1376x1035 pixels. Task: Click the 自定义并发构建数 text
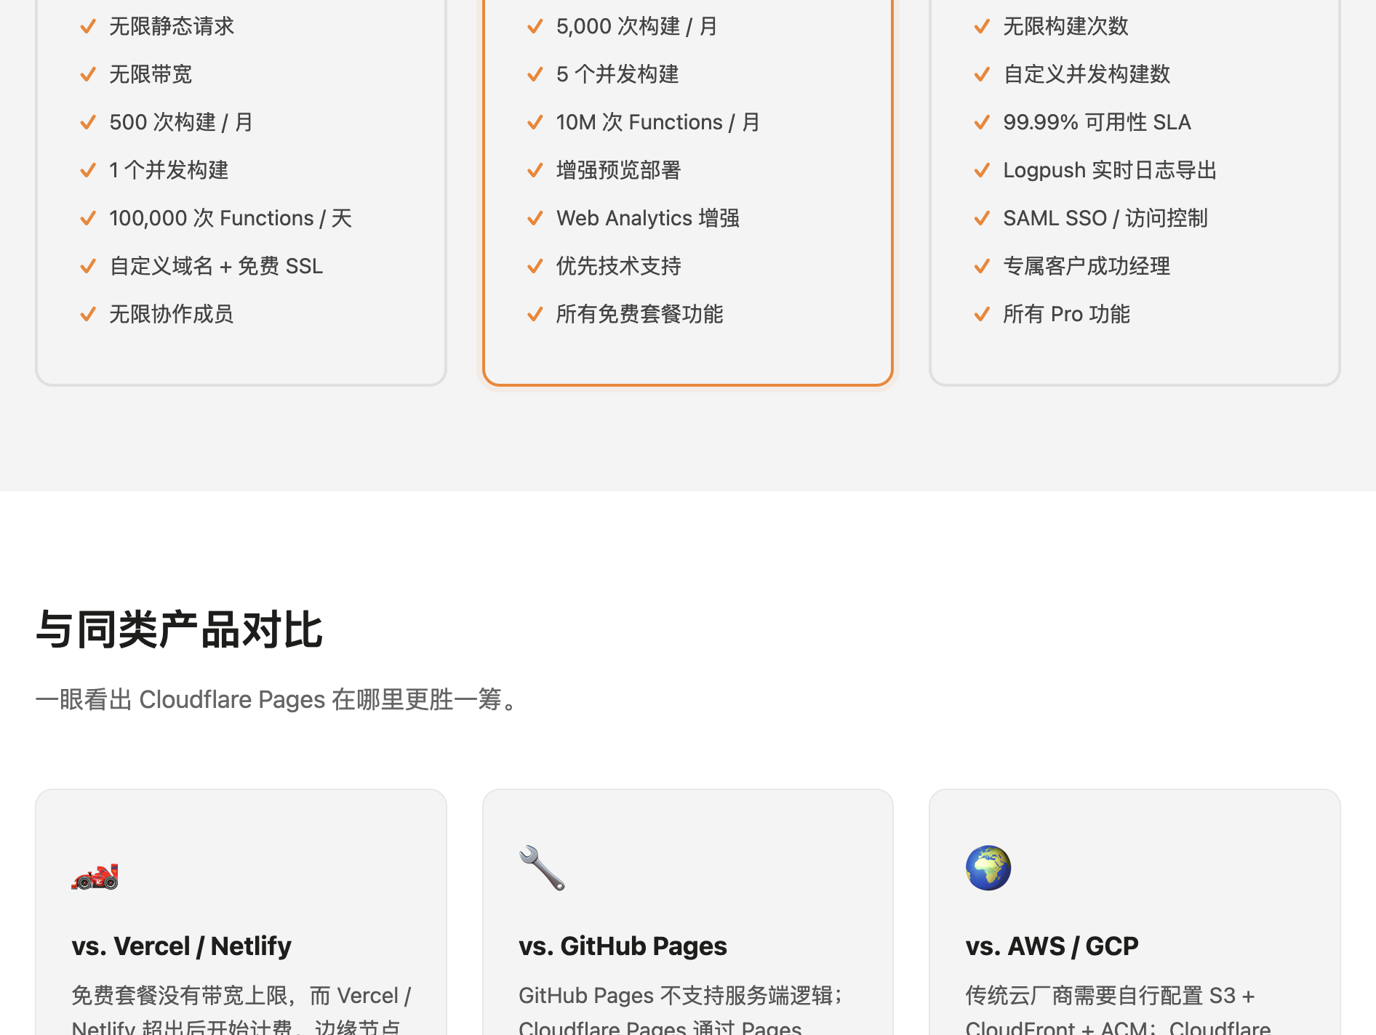[x=1087, y=74]
